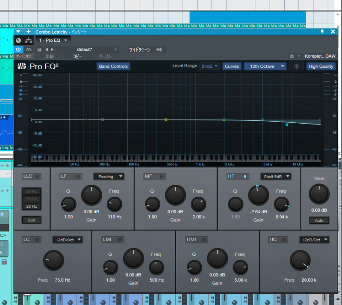This screenshot has height=305, width=342.
Task: Click the Auto gain button
Action: pos(319,221)
